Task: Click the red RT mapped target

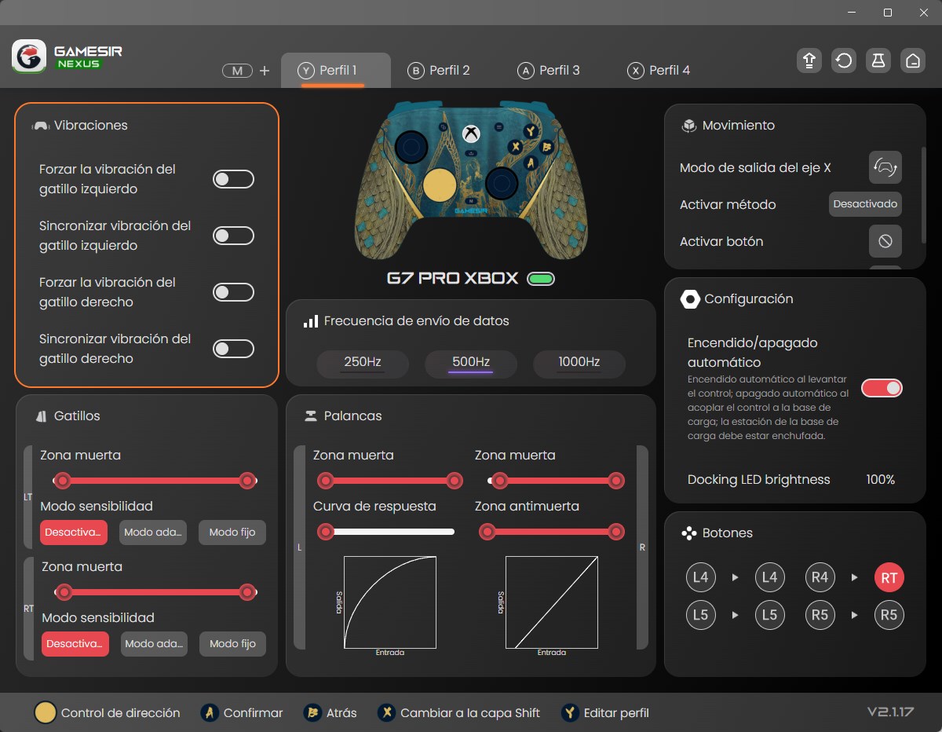Action: [889, 579]
